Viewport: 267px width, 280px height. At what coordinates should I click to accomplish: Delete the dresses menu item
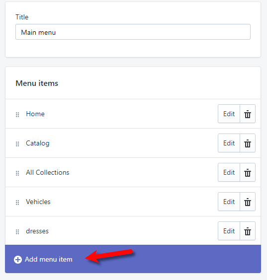click(x=248, y=231)
